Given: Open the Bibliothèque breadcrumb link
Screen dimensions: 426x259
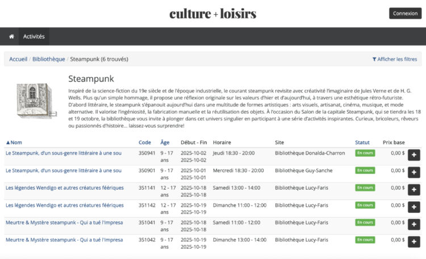Looking at the screenshot, I should [x=48, y=59].
